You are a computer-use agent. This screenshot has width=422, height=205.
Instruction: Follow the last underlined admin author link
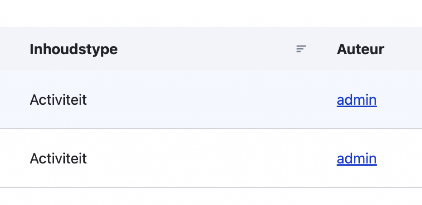357,159
